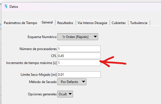The height and width of the screenshot is (104, 161).
Task: Click the Iber app icon beside Datos
Action: click(x=6, y=6)
